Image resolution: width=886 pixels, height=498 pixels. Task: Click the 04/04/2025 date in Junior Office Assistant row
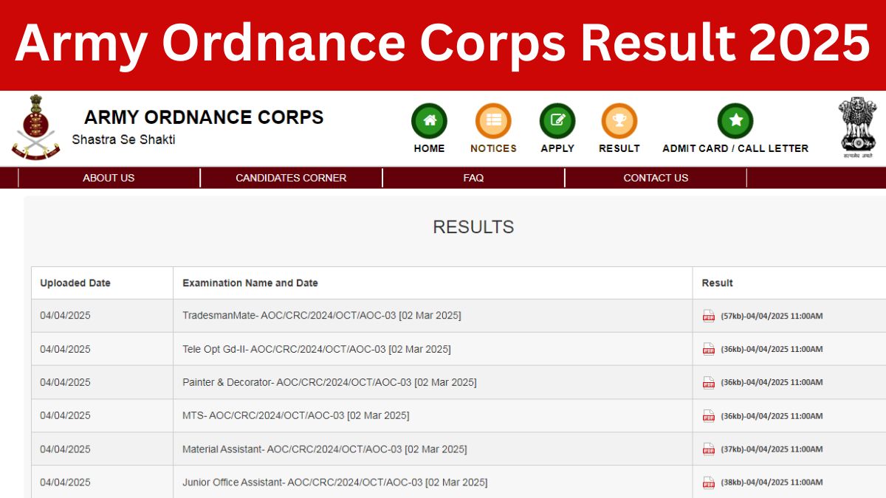click(x=65, y=482)
